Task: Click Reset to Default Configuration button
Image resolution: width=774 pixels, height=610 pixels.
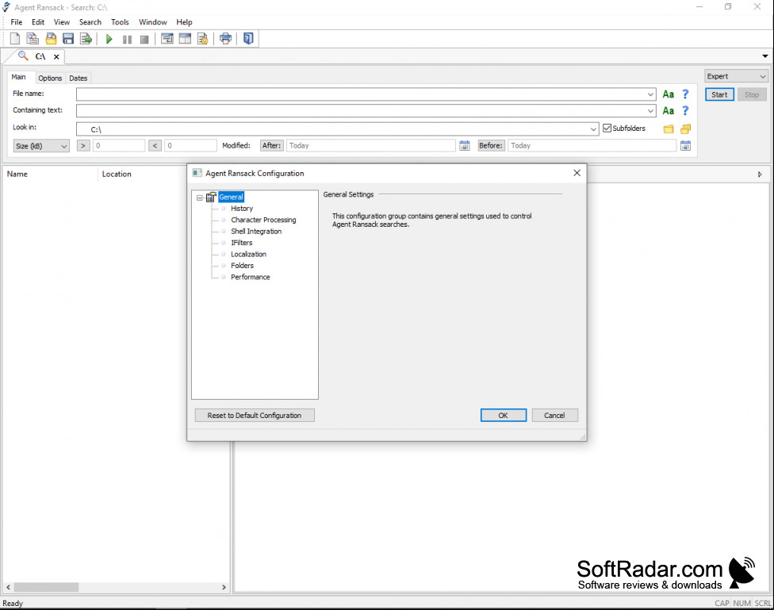Action: coord(255,416)
